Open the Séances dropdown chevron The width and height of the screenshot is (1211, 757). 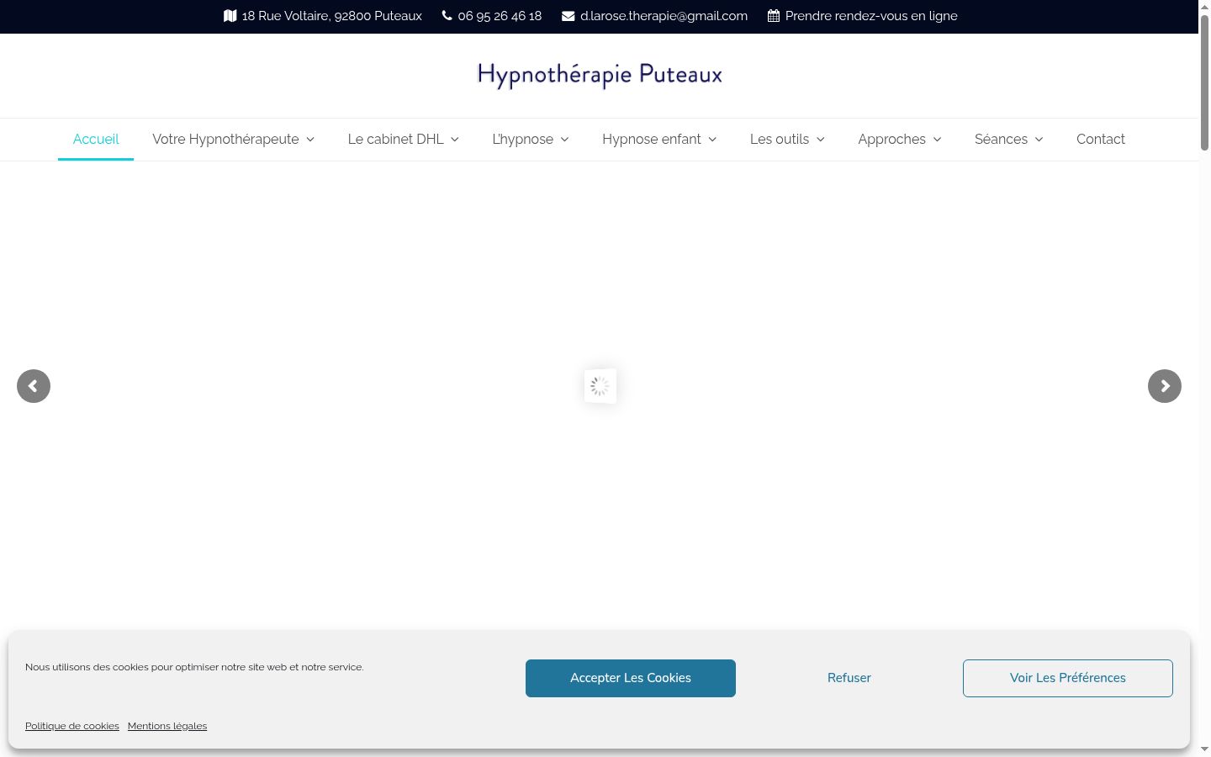(1039, 140)
